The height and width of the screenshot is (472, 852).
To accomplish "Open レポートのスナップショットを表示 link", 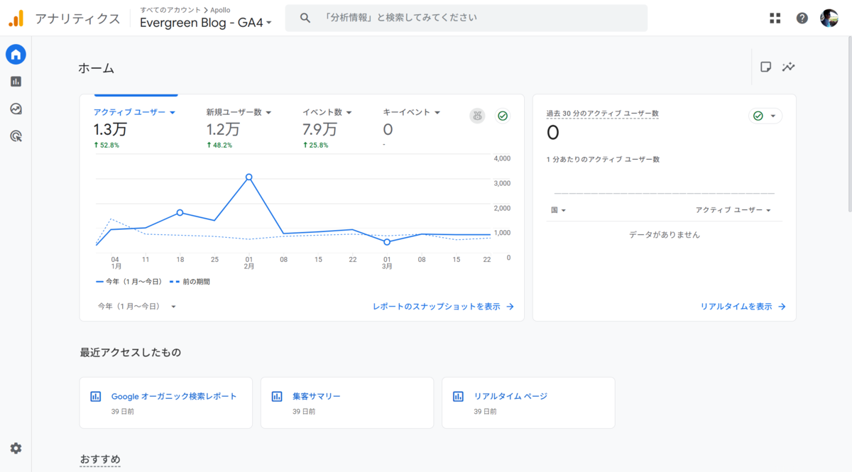I will tap(443, 307).
